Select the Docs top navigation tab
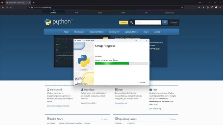This screenshot has width=223, height=125. pyautogui.click(x=100, y=12)
